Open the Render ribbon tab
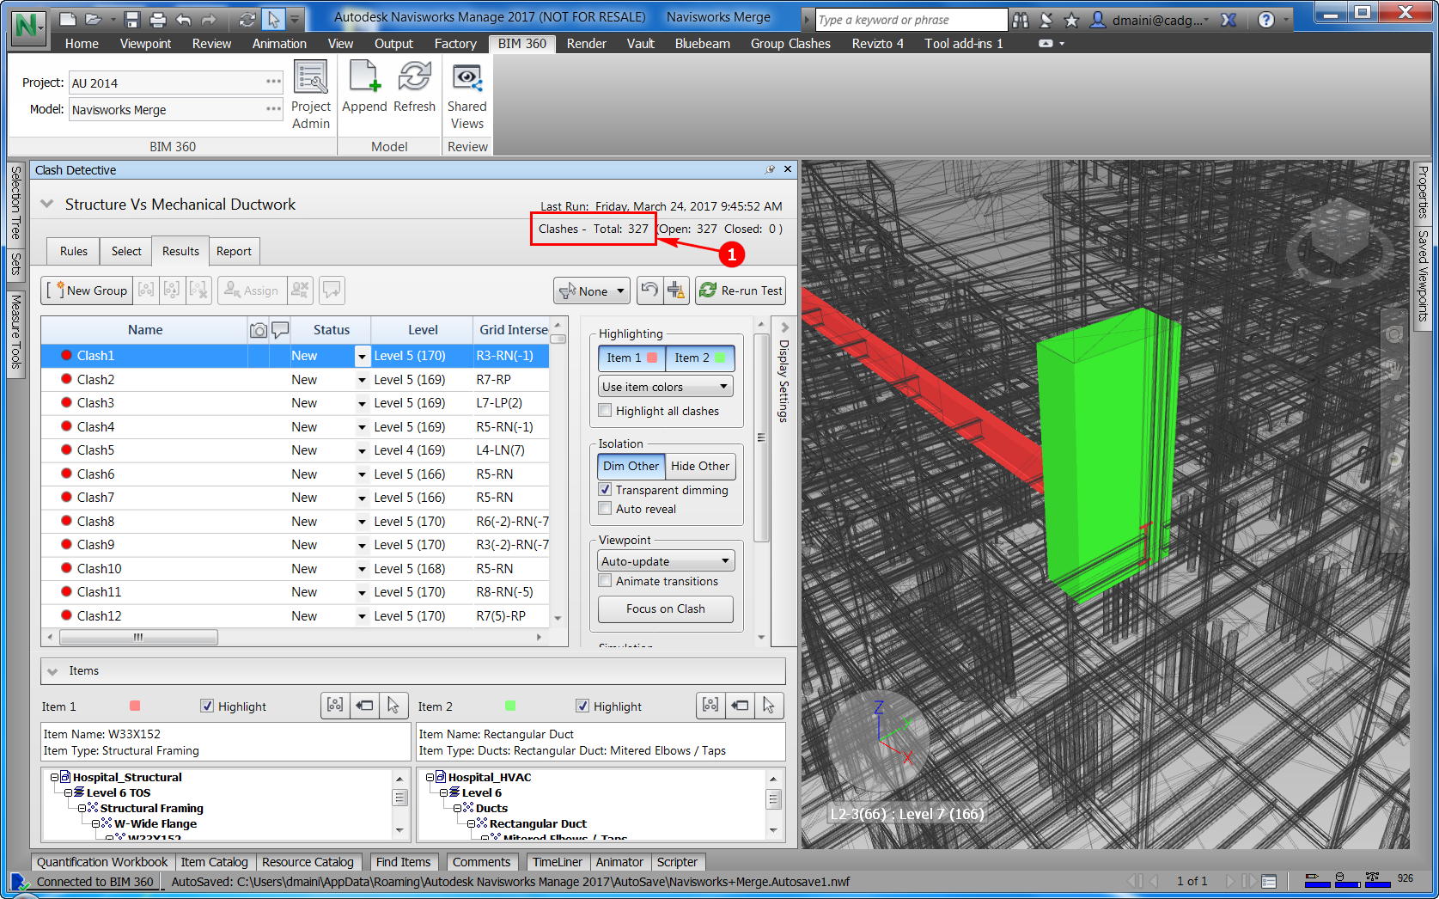 pos(586,44)
